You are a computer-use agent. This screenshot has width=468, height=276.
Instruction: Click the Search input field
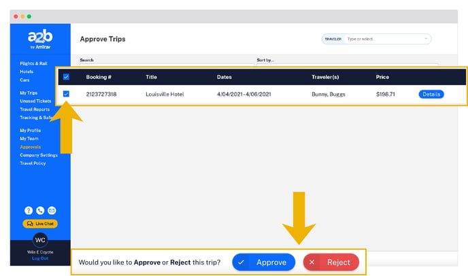(x=163, y=66)
